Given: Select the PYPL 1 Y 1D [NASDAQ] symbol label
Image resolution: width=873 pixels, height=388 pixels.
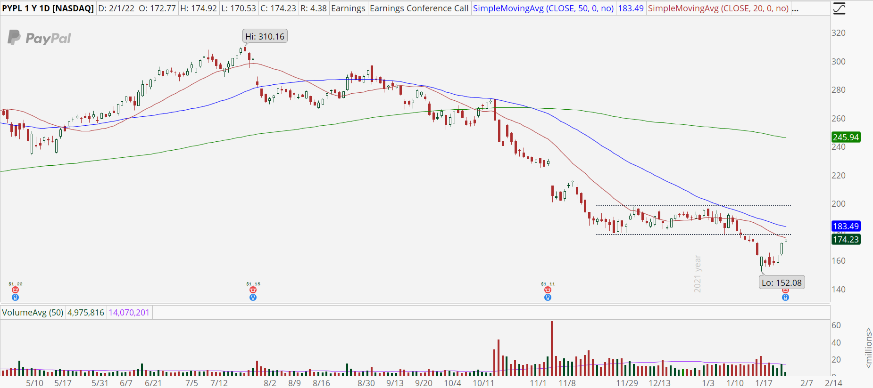Looking at the screenshot, I should click(48, 8).
